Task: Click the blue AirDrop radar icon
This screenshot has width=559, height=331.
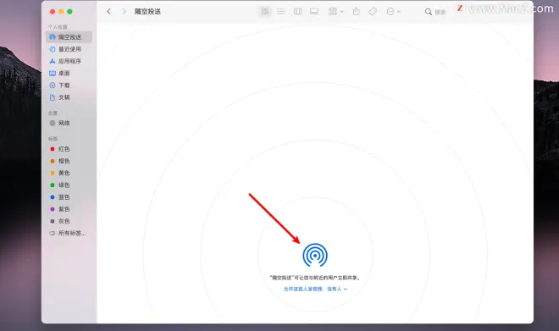Action: pyautogui.click(x=315, y=255)
